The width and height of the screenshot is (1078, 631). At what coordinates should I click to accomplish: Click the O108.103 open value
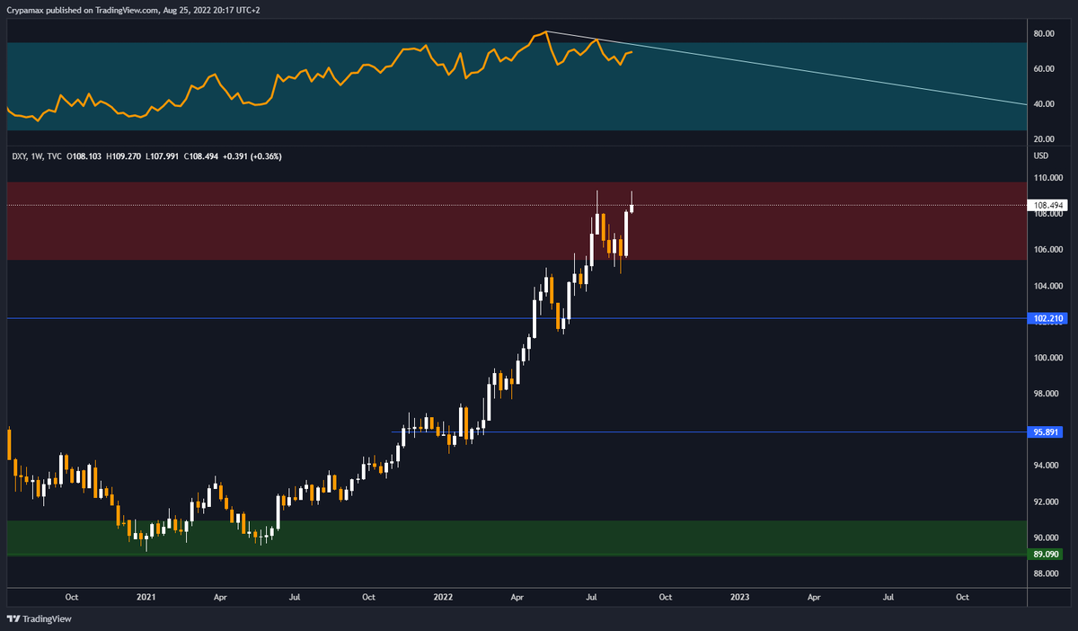tap(85, 156)
